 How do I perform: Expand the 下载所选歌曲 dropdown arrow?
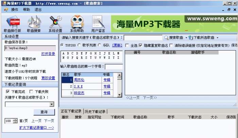(218, 38)
